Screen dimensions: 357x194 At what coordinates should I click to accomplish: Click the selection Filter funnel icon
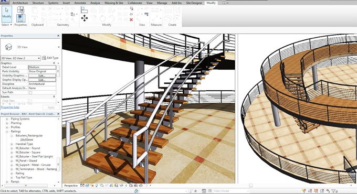(x=333, y=191)
